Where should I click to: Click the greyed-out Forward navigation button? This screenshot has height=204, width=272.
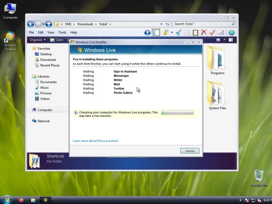[38, 24]
